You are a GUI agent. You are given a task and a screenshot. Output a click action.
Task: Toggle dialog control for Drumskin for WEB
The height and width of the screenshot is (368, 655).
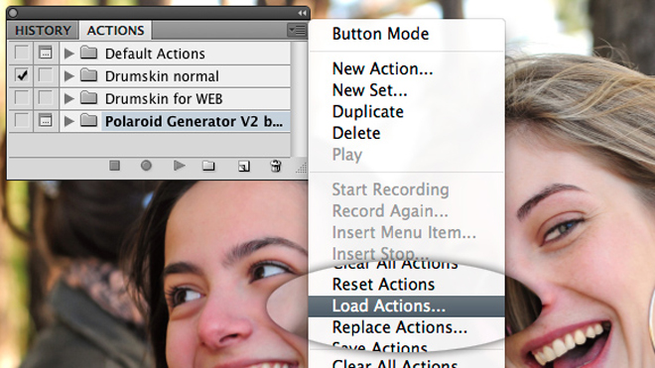(x=46, y=98)
